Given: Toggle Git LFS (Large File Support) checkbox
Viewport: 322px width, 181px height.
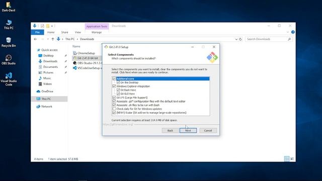Looking at the screenshot, I should [x=114, y=98].
